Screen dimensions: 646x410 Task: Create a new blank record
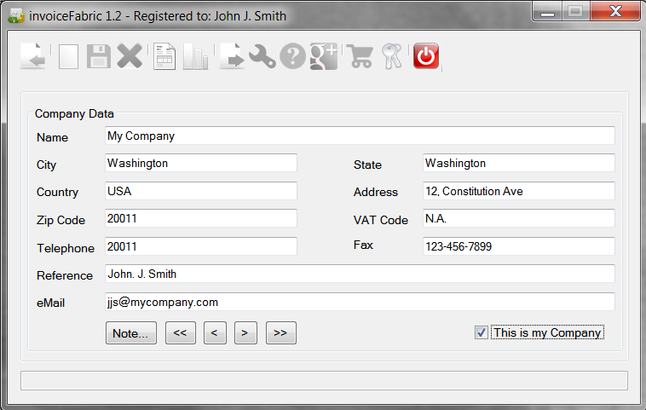click(69, 56)
